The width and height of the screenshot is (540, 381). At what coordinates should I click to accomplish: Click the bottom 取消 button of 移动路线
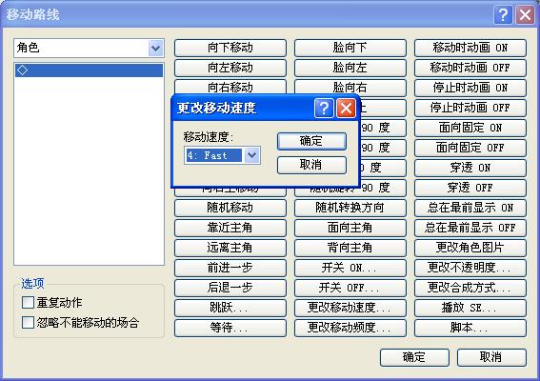coord(491,357)
